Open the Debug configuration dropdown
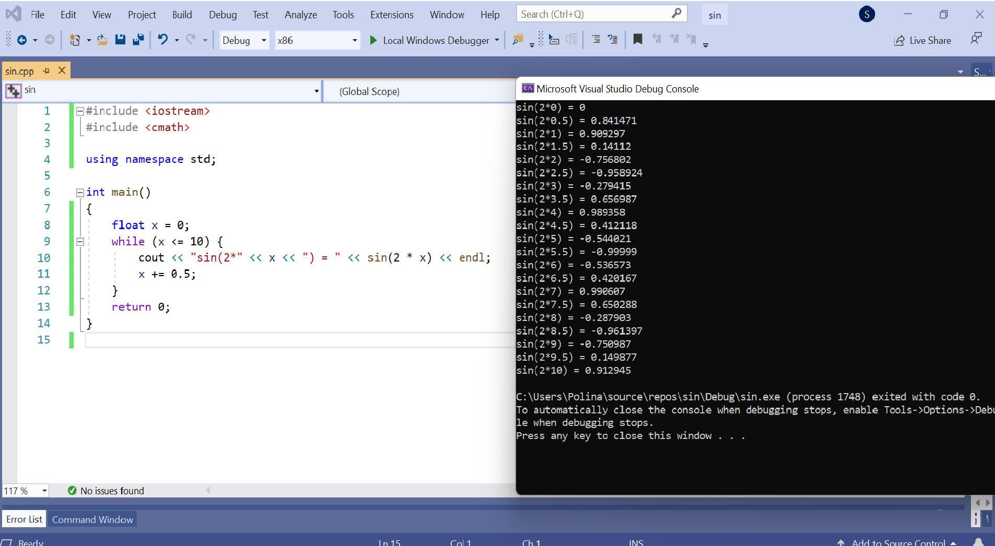 click(x=244, y=40)
